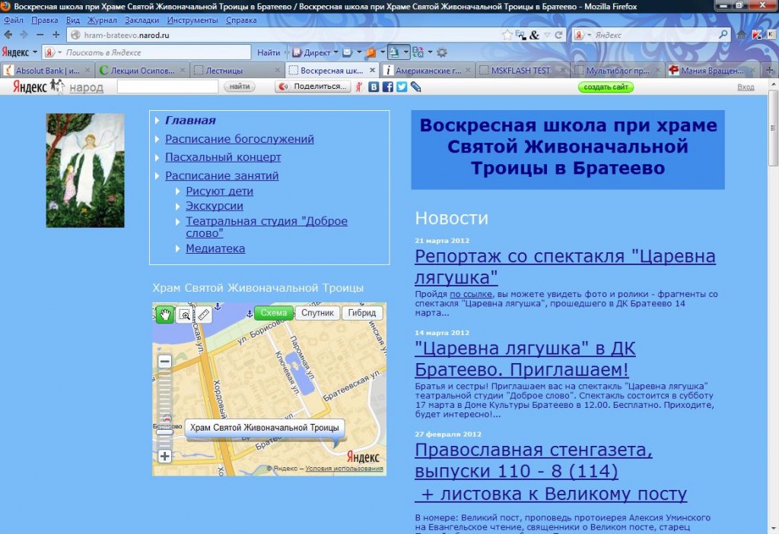779x534 pixels.
Task: Switch to the Лестницы tab
Action: 237,71
